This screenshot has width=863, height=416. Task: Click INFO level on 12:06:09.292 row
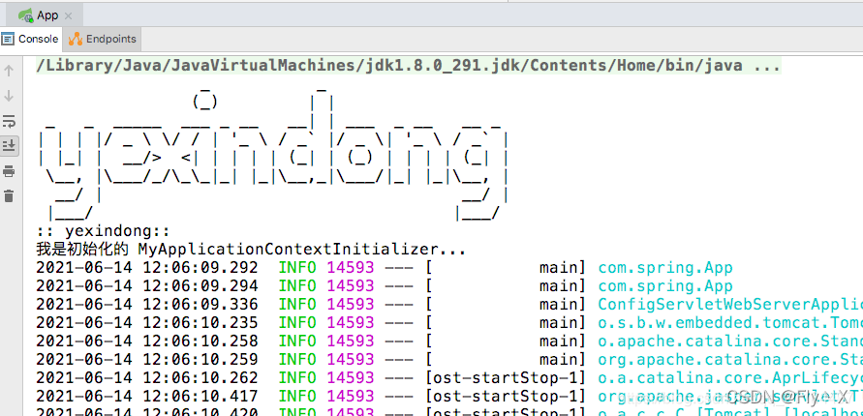pos(297,268)
